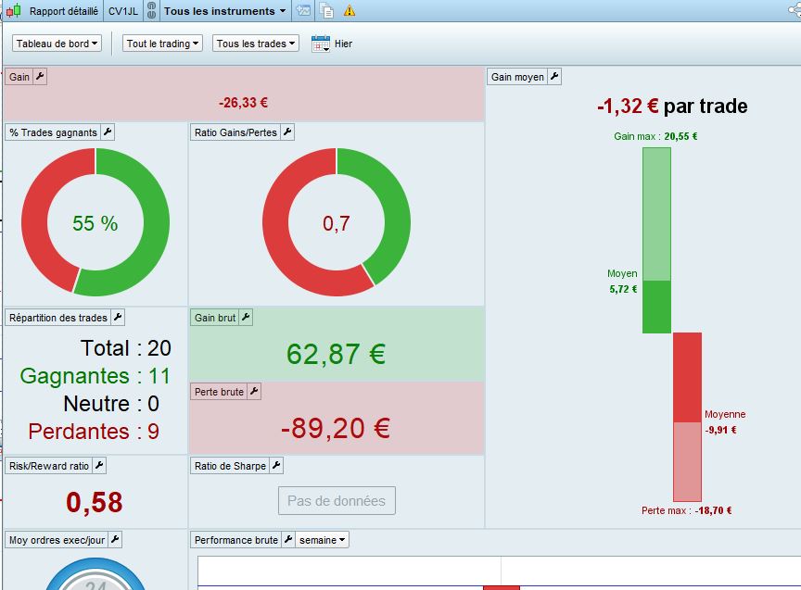The width and height of the screenshot is (801, 590).
Task: Click the Perte brute panel title
Action: [219, 392]
